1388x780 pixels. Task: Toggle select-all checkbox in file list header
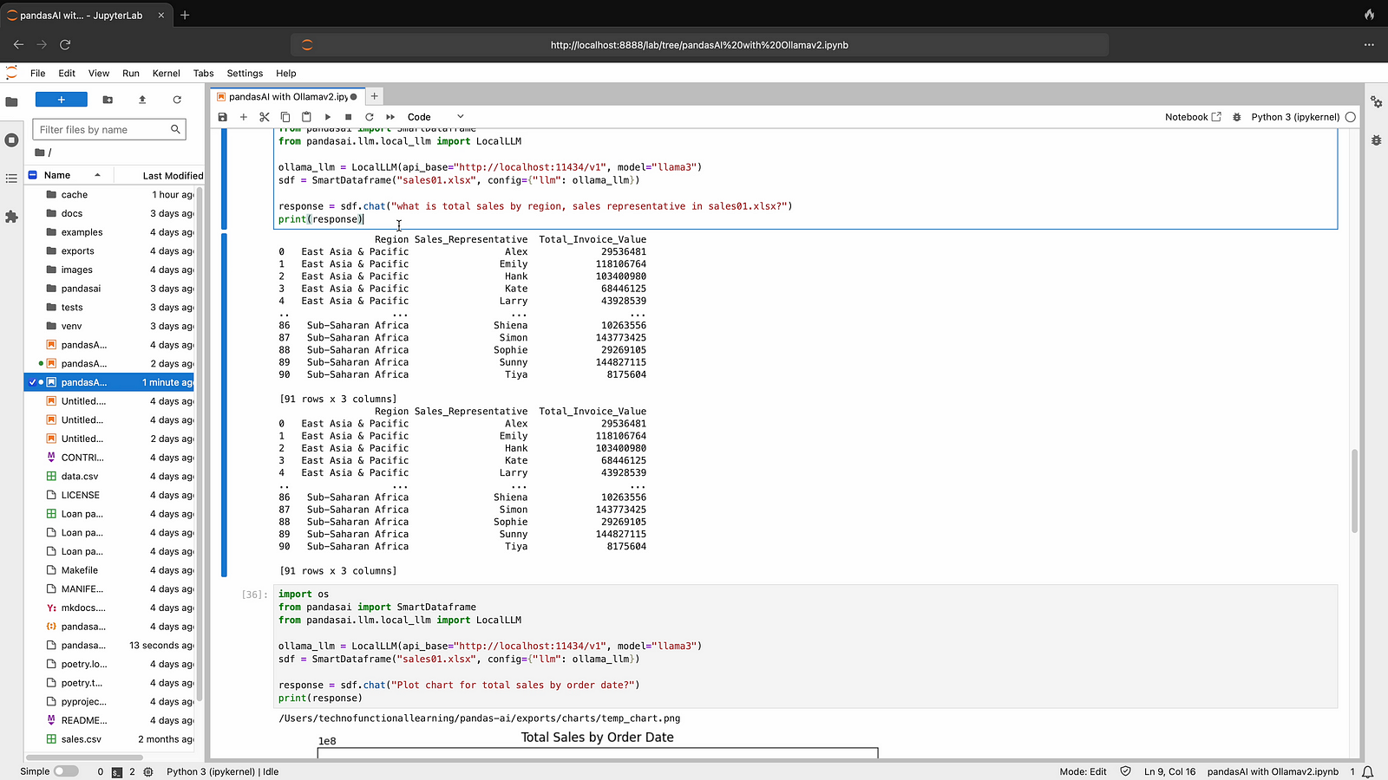pos(32,175)
